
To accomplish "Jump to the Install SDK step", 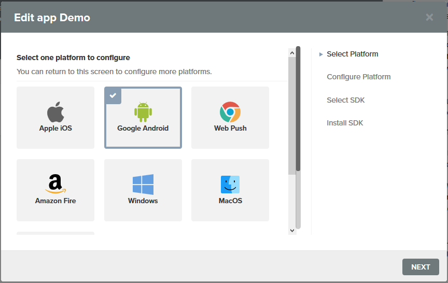I will [345, 123].
